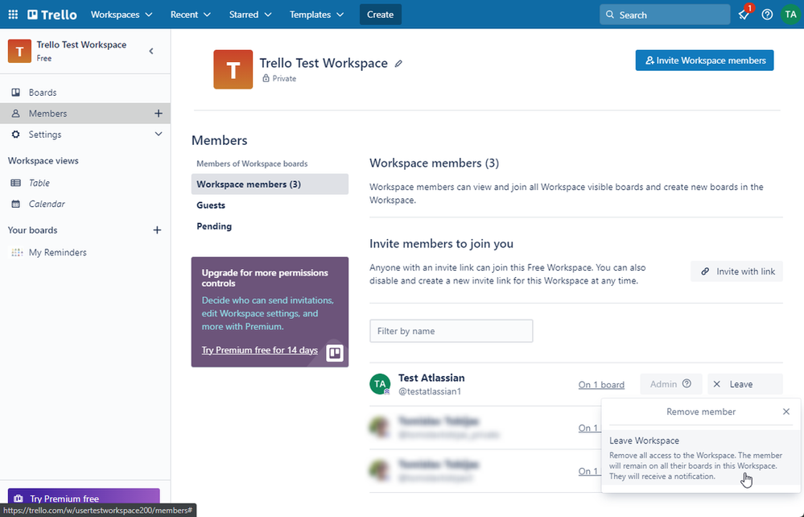Add members using the plus icon beside Members

(x=158, y=113)
